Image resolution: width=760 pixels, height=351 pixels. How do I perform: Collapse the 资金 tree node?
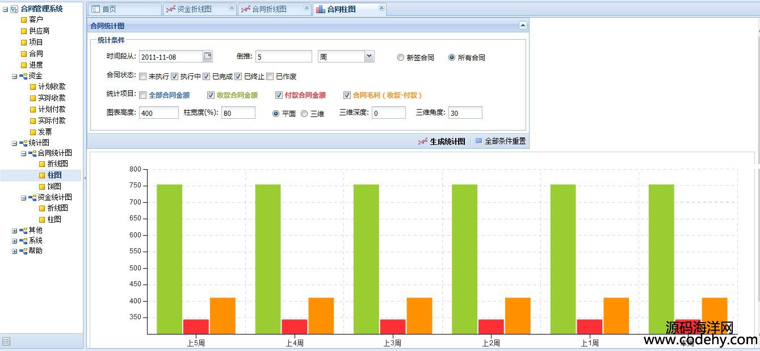point(15,76)
